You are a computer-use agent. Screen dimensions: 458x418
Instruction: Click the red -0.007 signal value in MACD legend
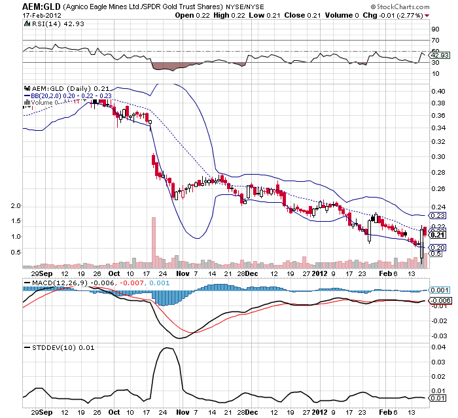pos(132,283)
